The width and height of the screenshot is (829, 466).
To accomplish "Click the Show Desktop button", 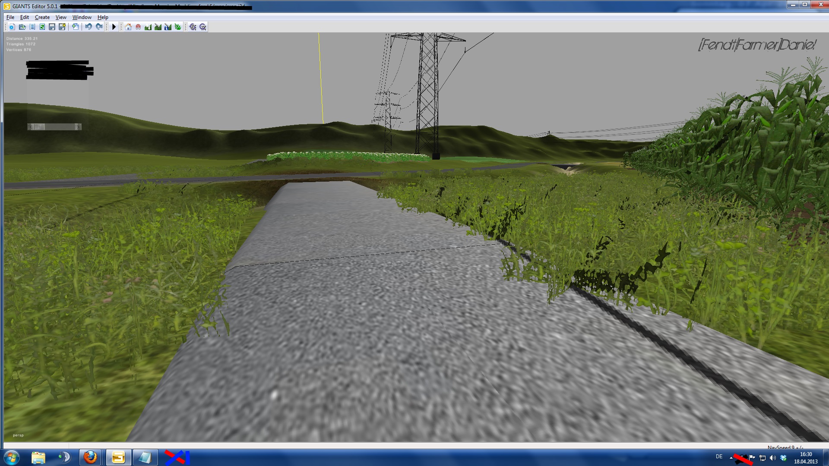I will (x=826, y=458).
